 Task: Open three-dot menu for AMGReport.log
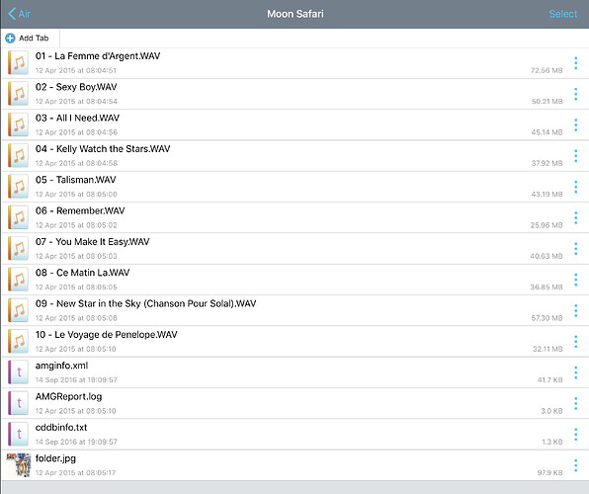[575, 403]
